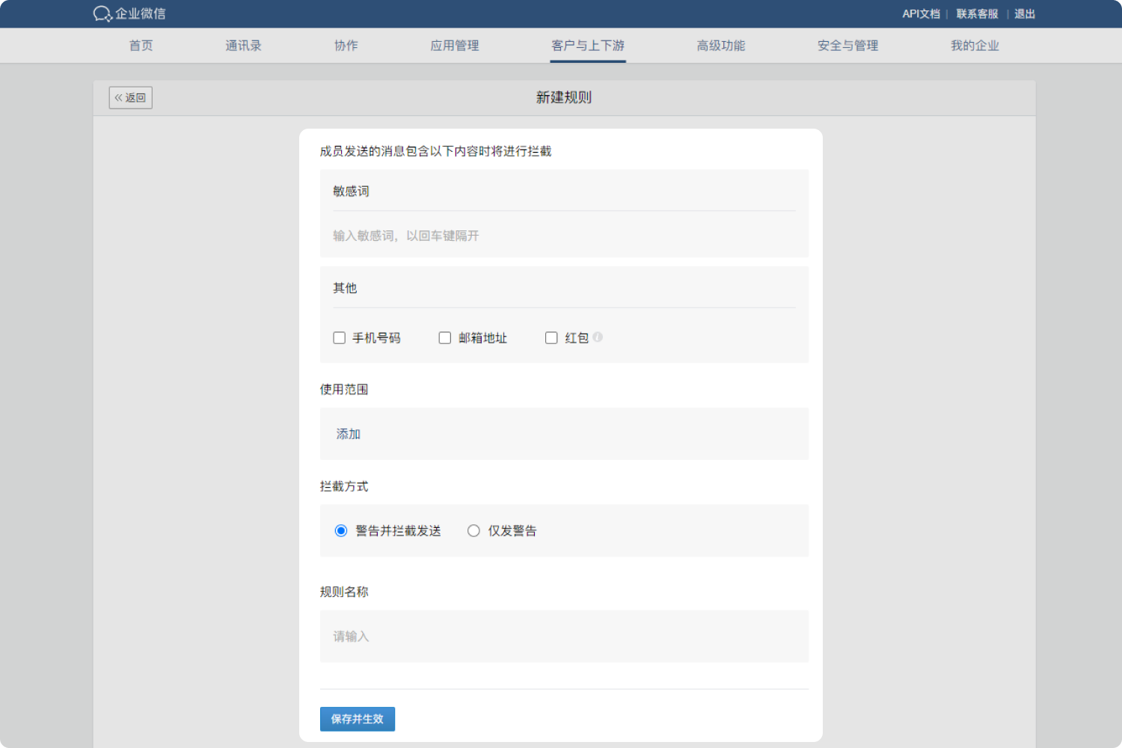Open the 联系客服 link
Screen dimensions: 1122x748
click(977, 14)
